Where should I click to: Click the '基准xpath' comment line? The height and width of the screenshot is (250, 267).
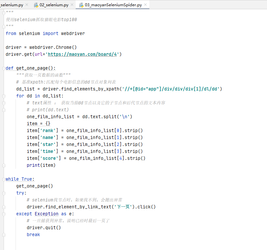coord(66,82)
